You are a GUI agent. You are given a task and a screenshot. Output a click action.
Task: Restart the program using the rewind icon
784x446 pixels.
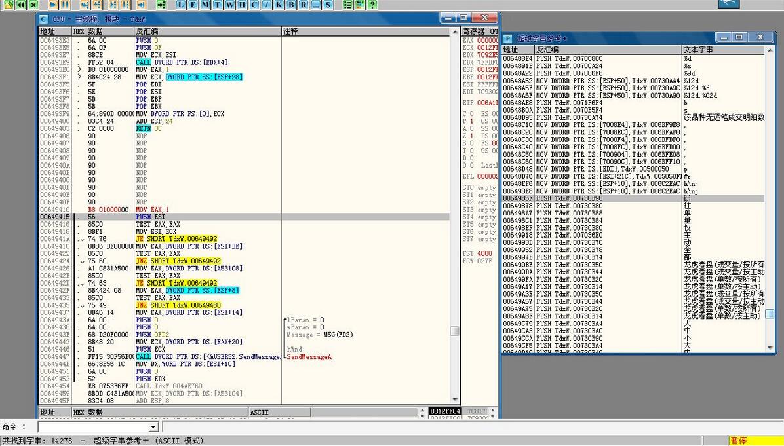(x=20, y=5)
